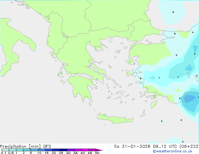
Task: Click the '(06+222)' forecast run text
Action: [x=189, y=146]
